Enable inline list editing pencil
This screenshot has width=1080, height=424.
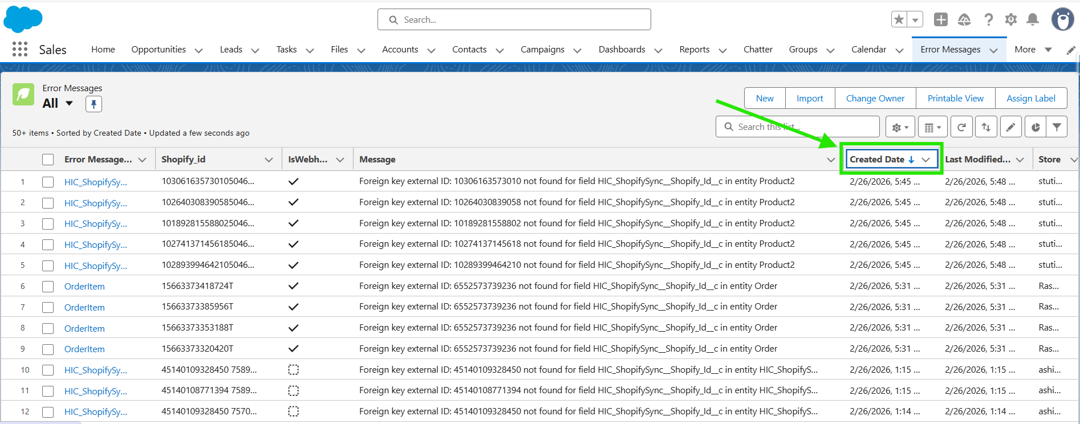pyautogui.click(x=1010, y=127)
